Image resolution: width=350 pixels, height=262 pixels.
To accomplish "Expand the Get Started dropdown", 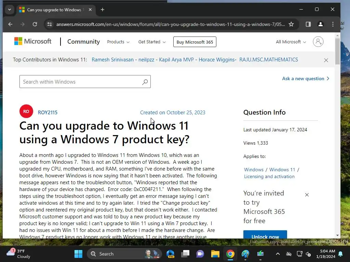I will pyautogui.click(x=152, y=42).
